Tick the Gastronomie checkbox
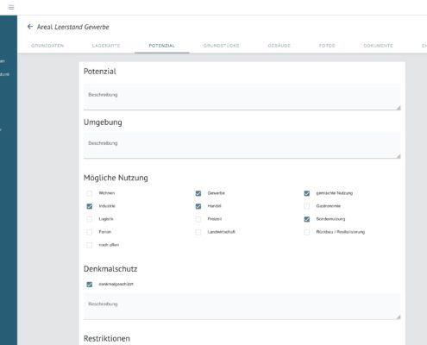Viewport: 427px width, 345px height. (x=307, y=206)
